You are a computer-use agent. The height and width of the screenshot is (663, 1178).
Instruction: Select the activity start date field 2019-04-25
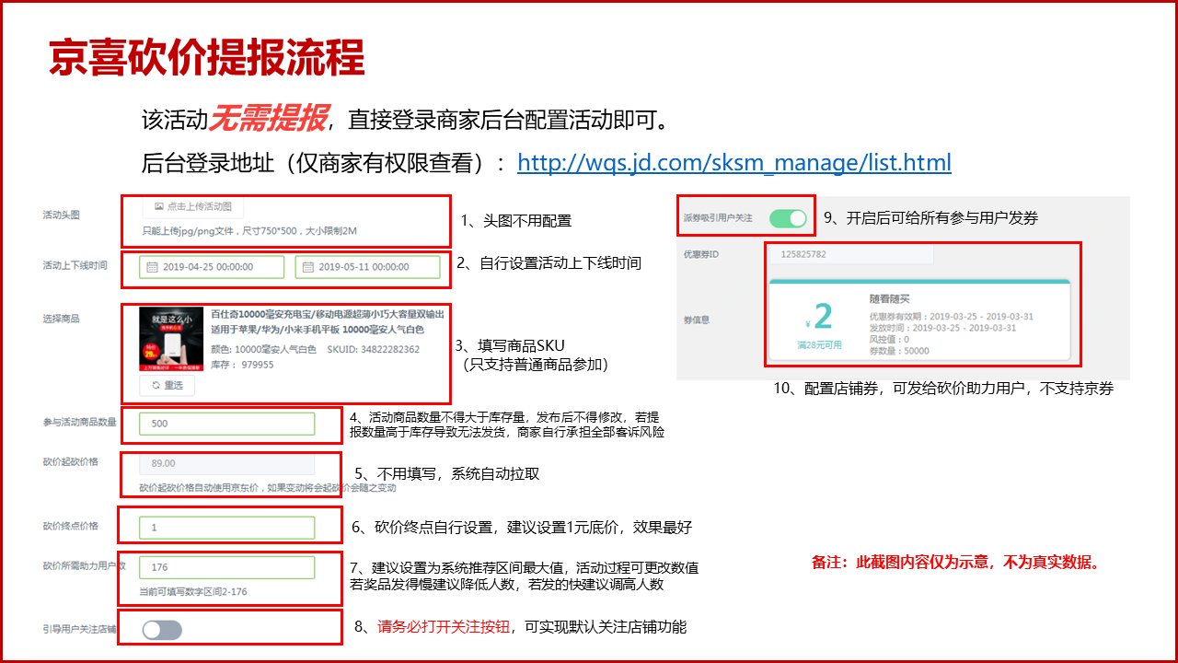[x=213, y=267]
